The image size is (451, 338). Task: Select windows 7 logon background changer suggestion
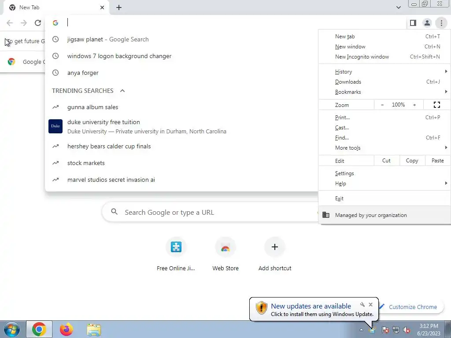pos(181,56)
